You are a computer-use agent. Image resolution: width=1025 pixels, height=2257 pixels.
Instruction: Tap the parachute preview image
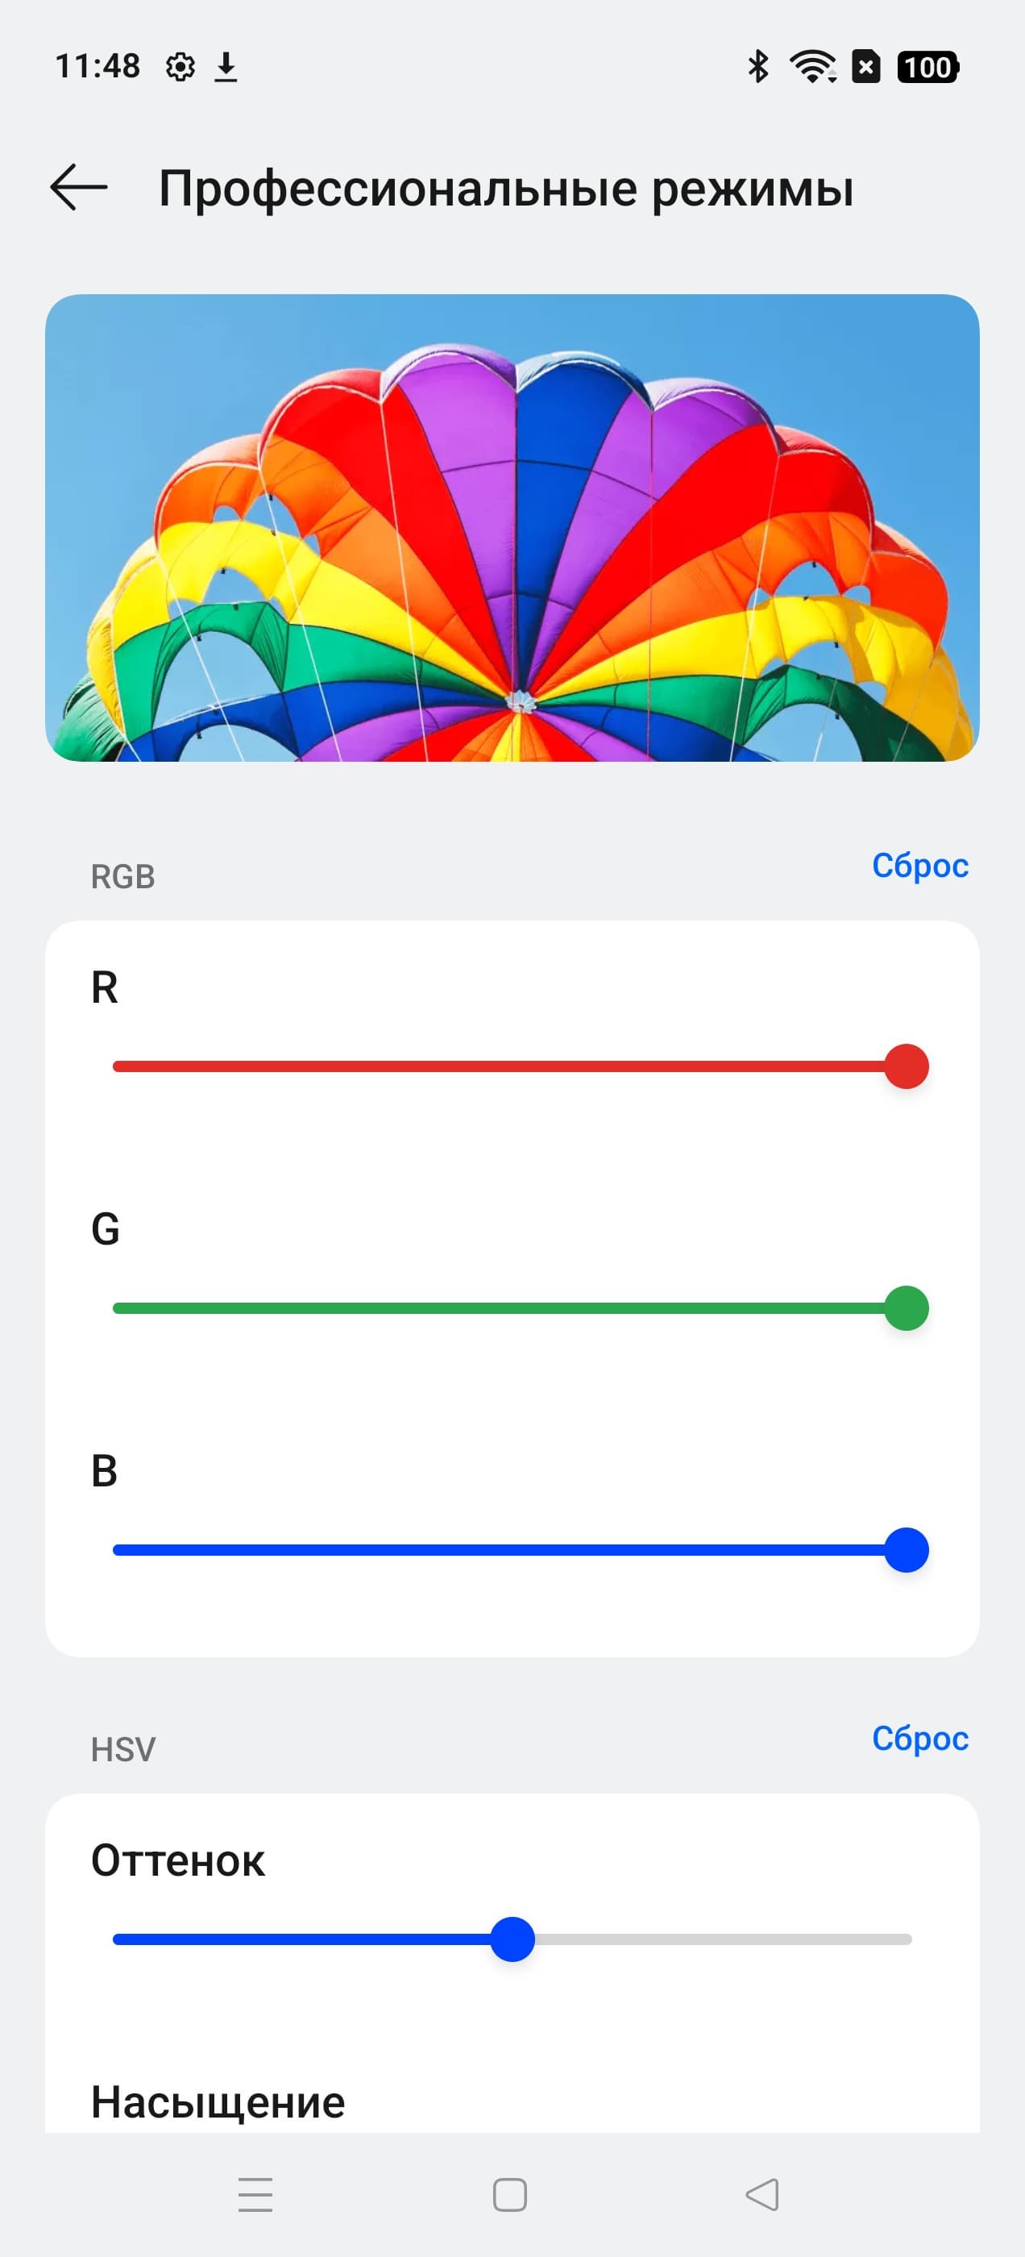click(512, 527)
